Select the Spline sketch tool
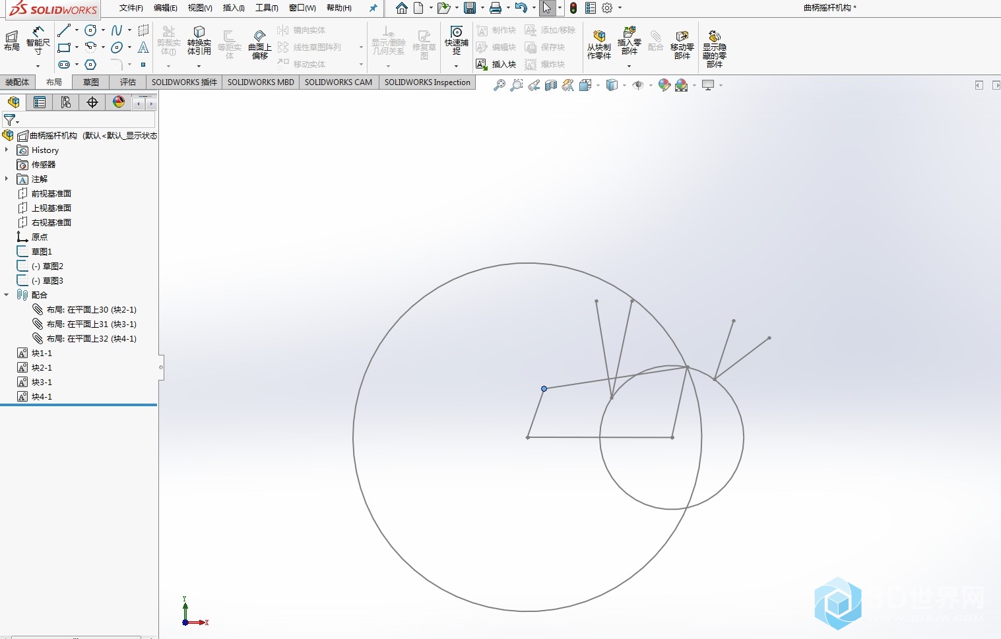Image resolution: width=1001 pixels, height=639 pixels. pos(117,30)
